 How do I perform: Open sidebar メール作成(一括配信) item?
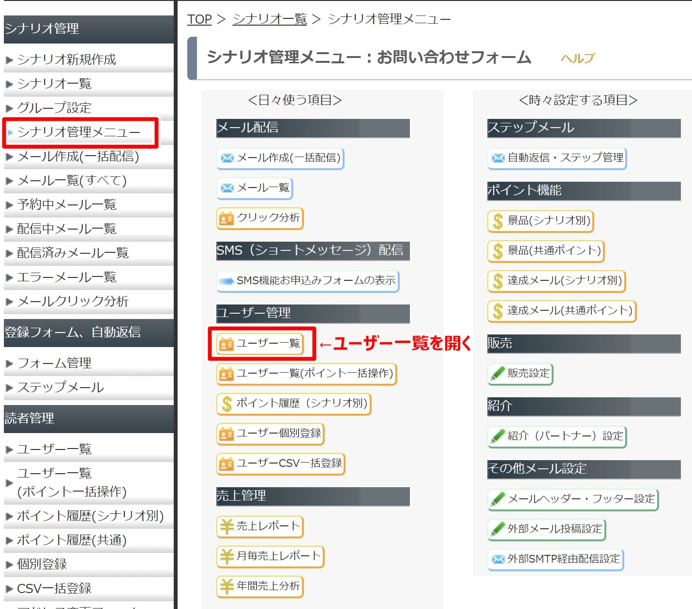tap(78, 156)
